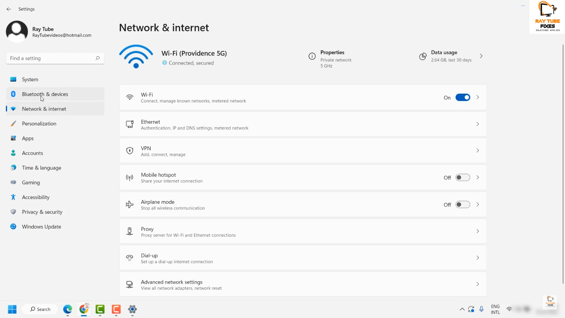The image size is (565, 318).
Task: Click the back arrow in Settings
Action: pos(9,9)
